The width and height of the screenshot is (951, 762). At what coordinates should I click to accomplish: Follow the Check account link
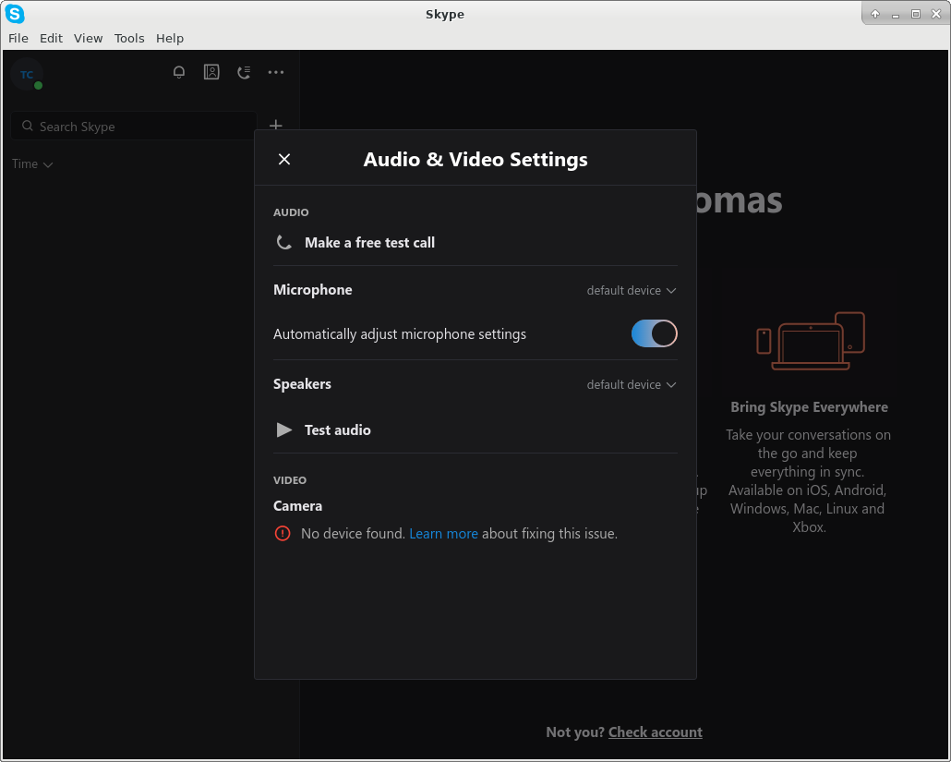click(x=655, y=732)
